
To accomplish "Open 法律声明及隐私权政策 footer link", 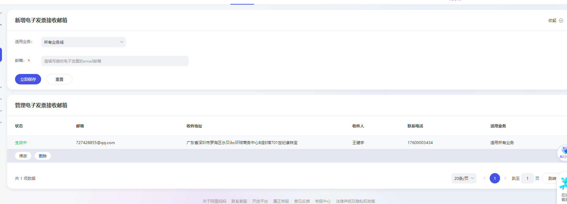I will pos(355,201).
